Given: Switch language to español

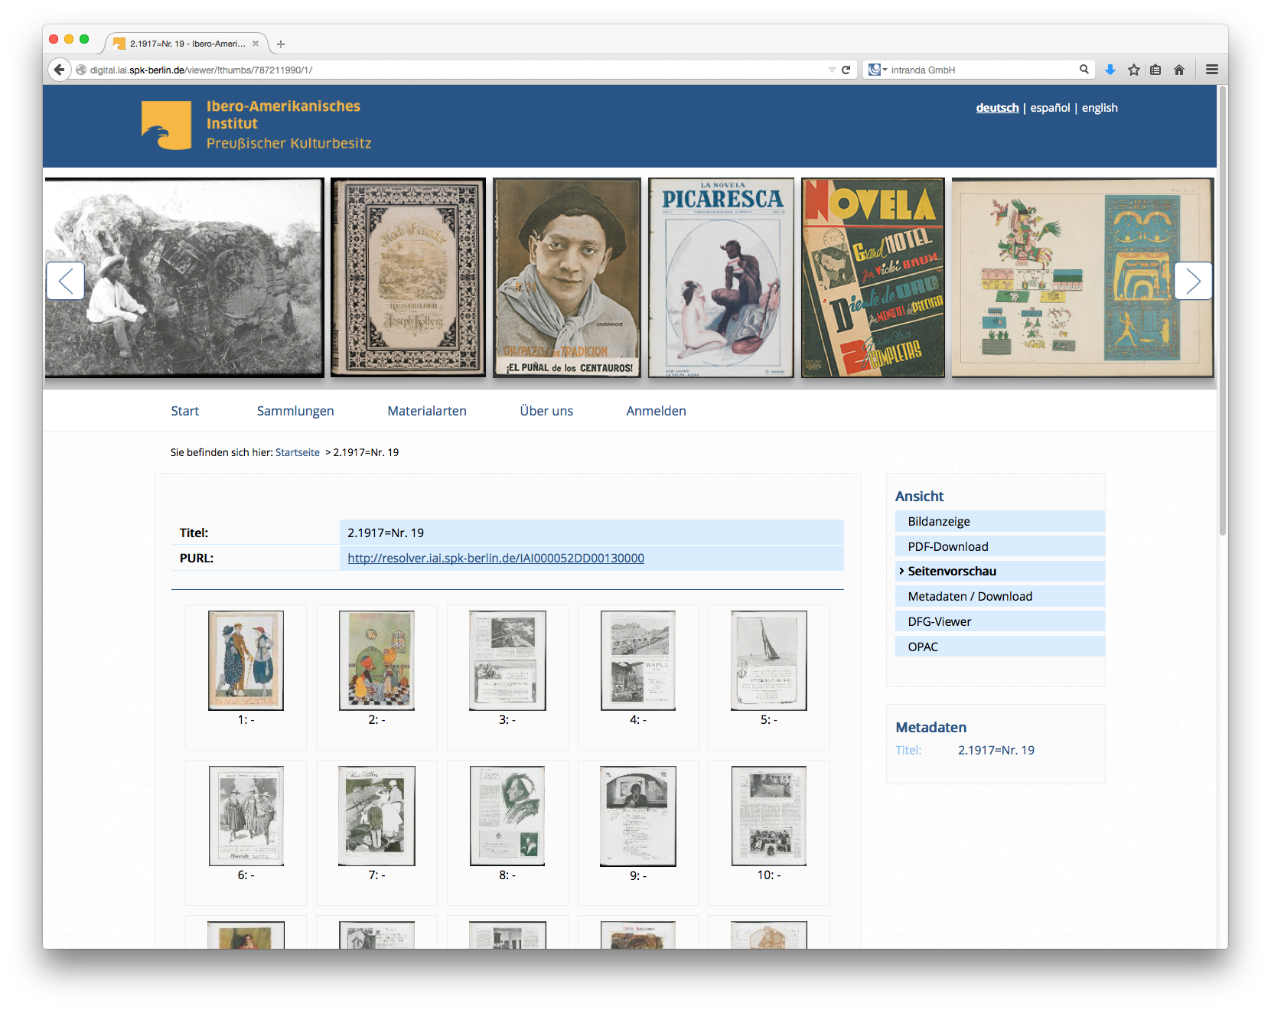Looking at the screenshot, I should point(1050,108).
